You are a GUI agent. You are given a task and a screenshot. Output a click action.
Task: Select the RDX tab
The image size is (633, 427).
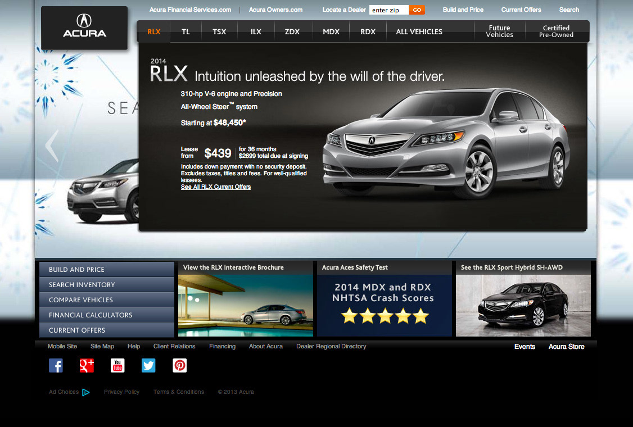click(368, 31)
